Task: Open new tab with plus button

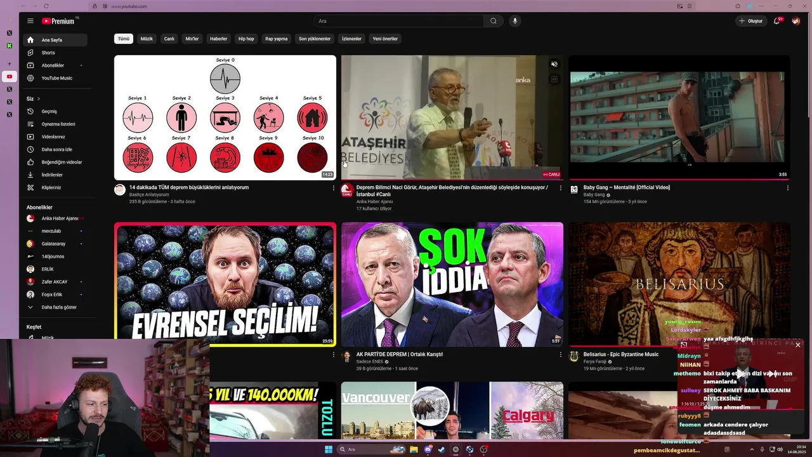Action: coord(10,63)
